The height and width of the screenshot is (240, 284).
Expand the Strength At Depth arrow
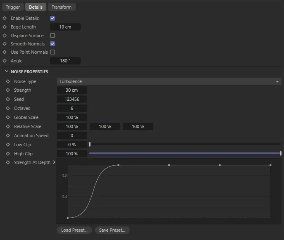(54, 162)
